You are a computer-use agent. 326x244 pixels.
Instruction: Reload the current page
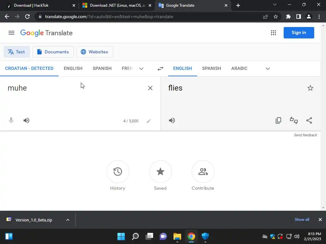pyautogui.click(x=27, y=17)
